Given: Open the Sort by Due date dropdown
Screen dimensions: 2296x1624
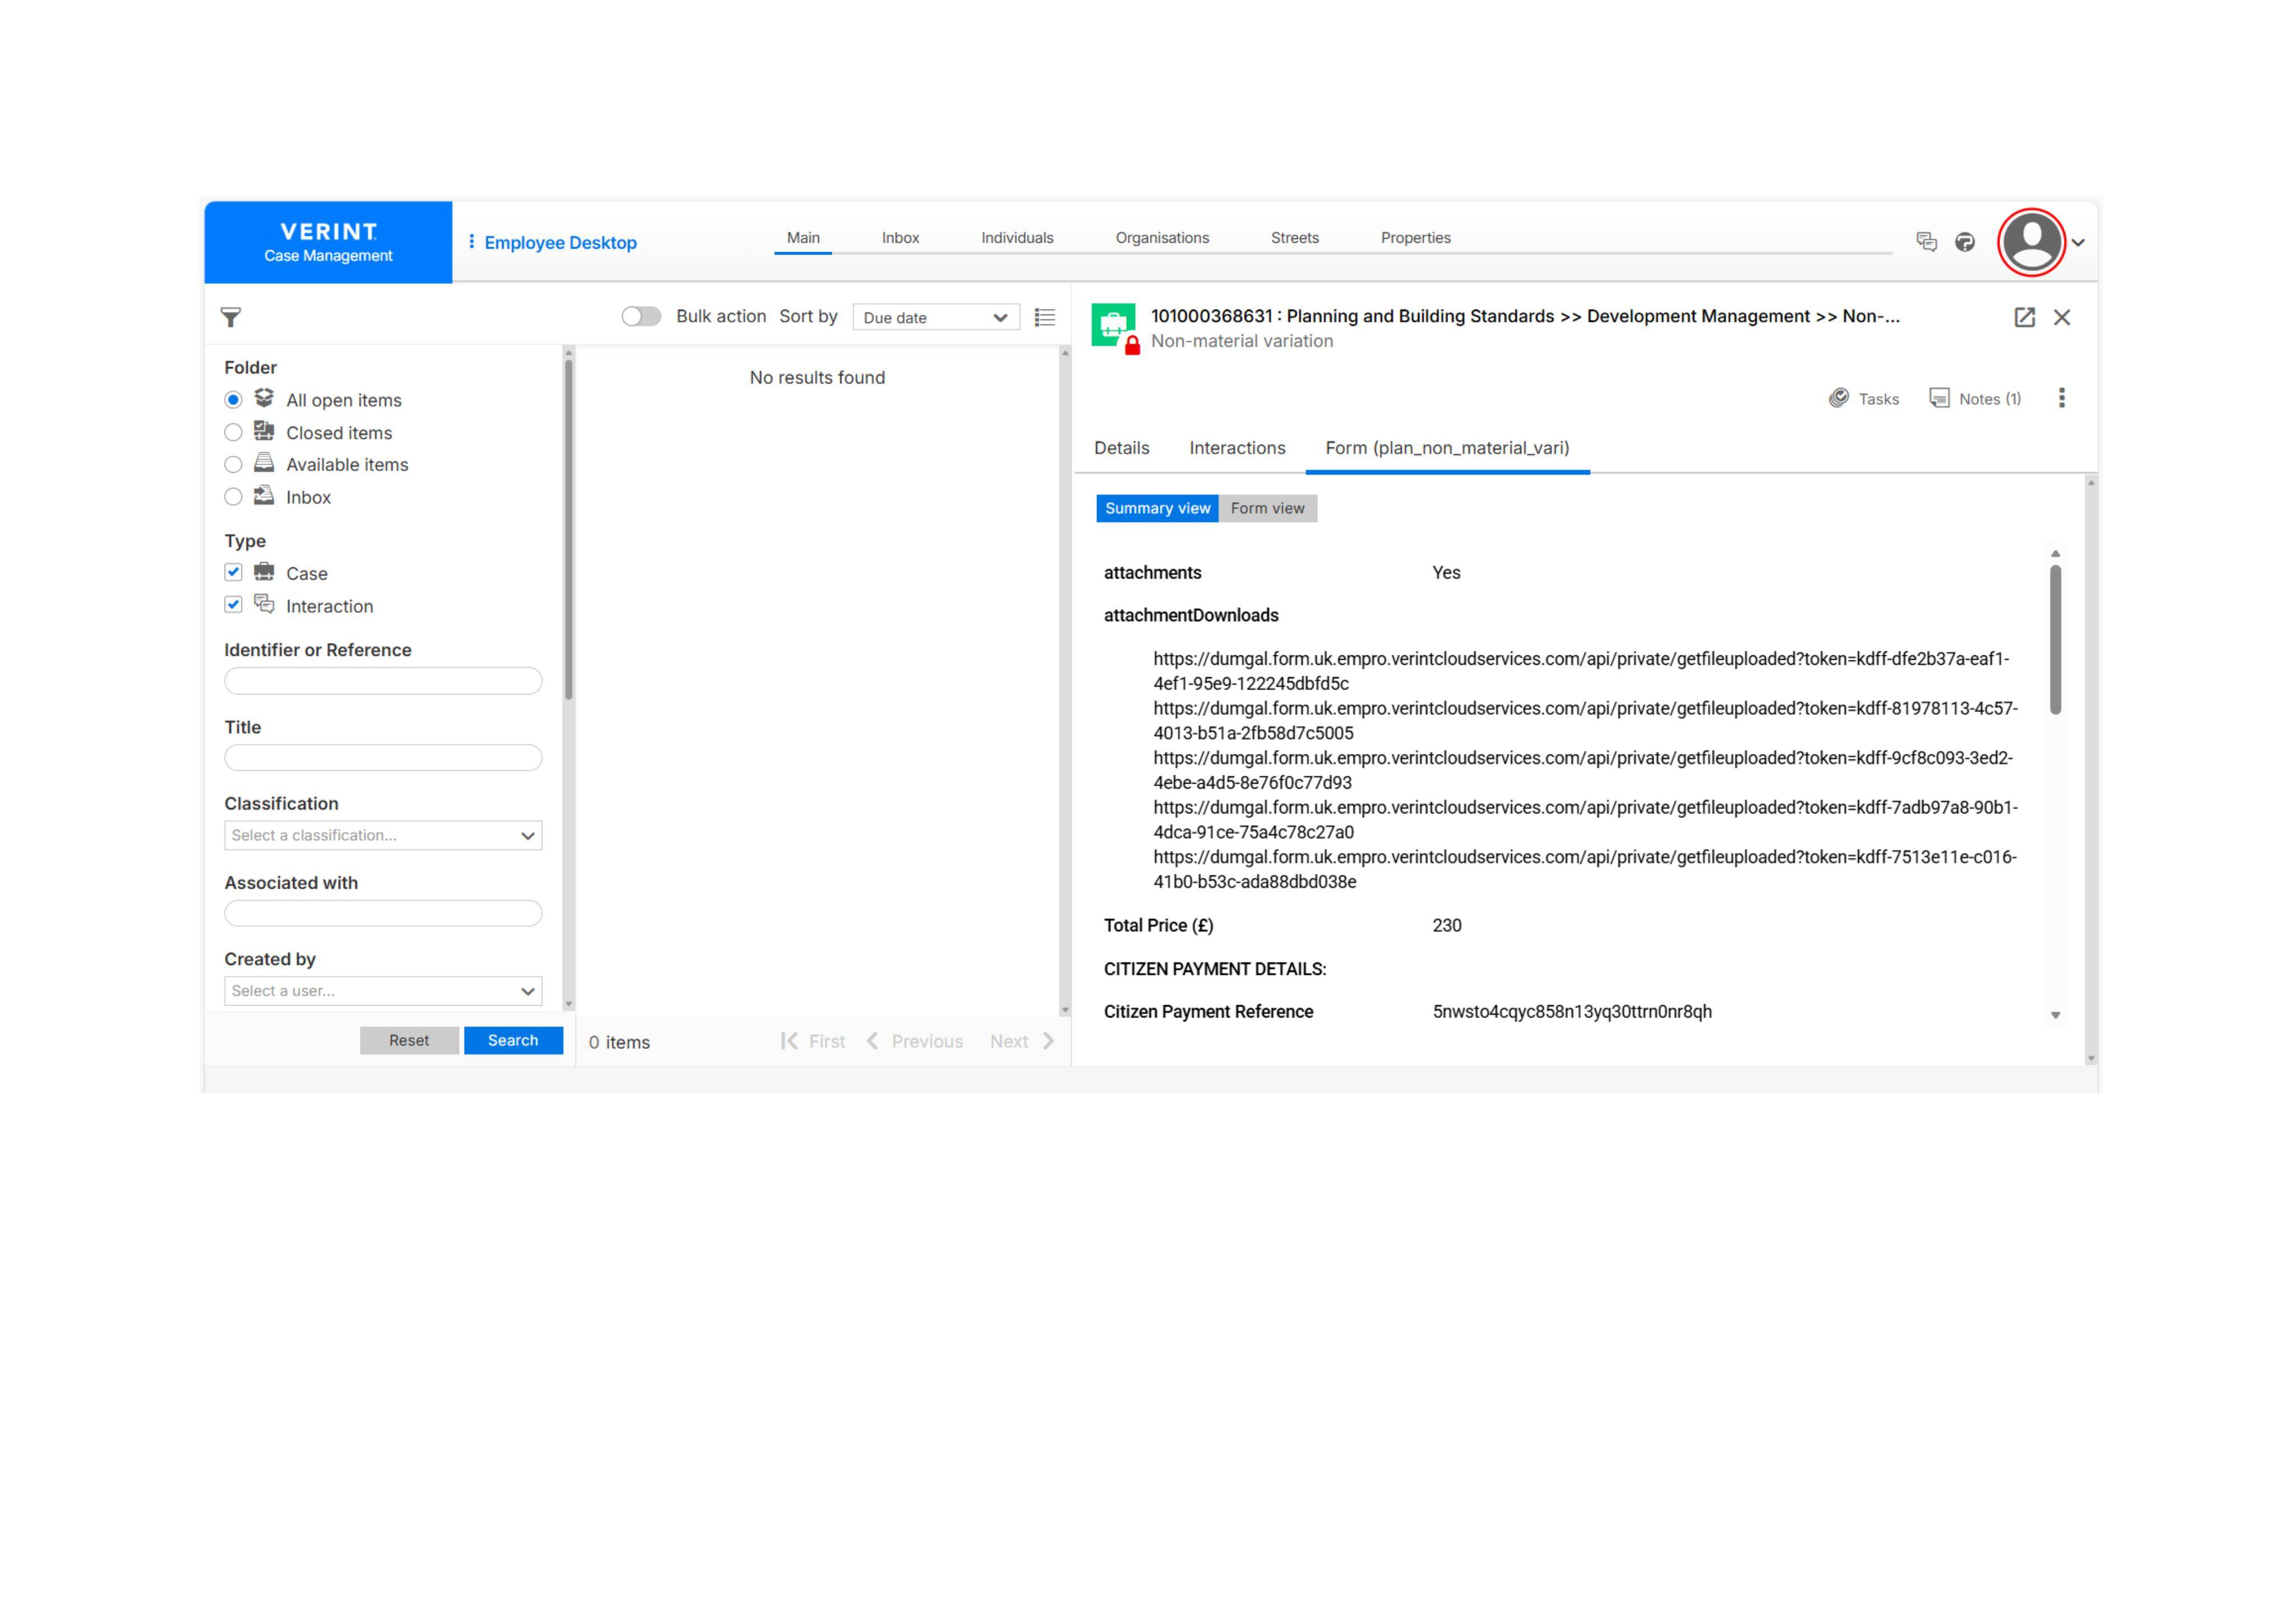Looking at the screenshot, I should [x=936, y=317].
